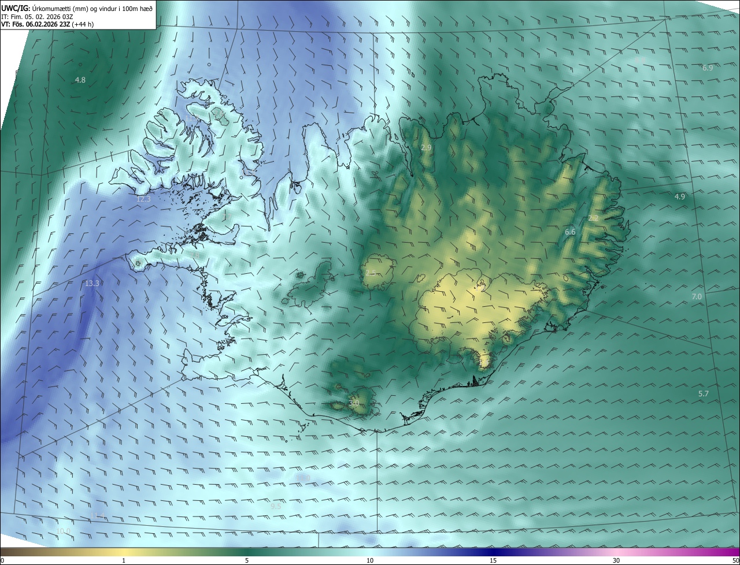
Task: Click the 5.7 value on the map
Action: (704, 393)
